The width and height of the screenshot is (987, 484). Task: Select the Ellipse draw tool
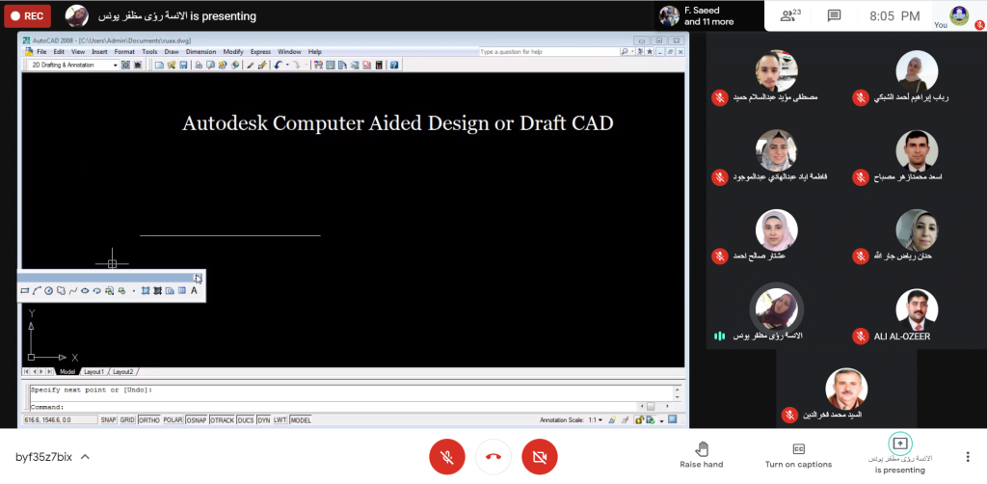[x=85, y=290]
